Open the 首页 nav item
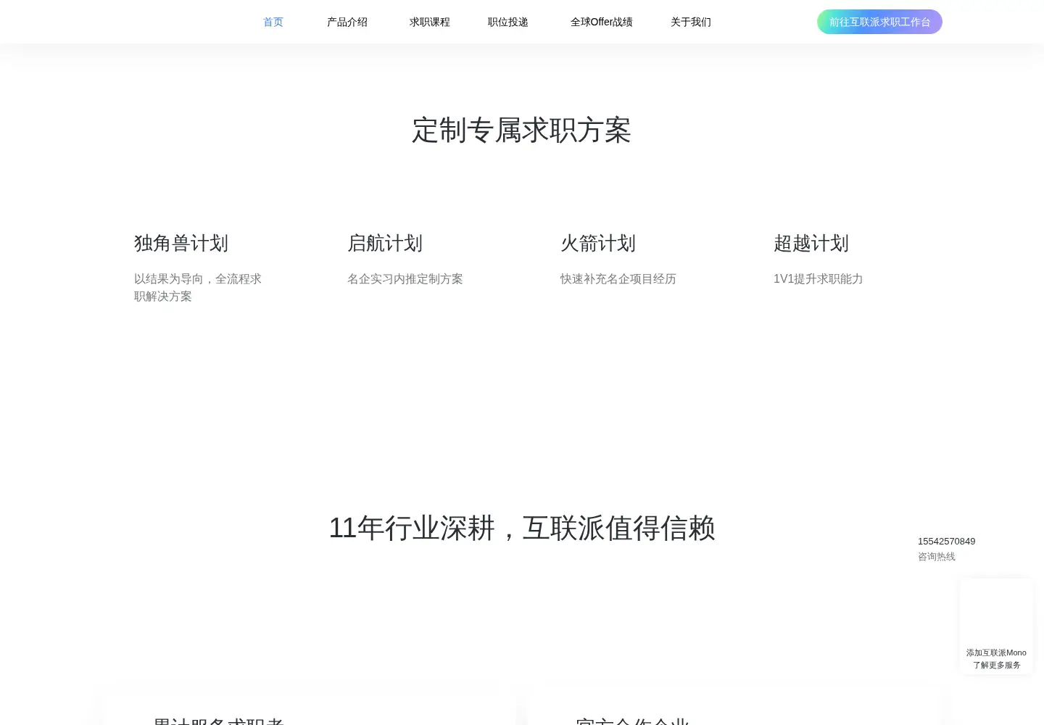The height and width of the screenshot is (725, 1044). pos(273,22)
